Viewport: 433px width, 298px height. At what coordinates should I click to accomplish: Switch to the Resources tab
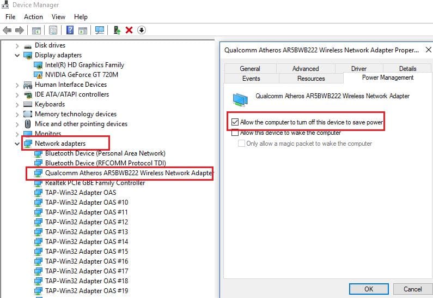coord(311,78)
